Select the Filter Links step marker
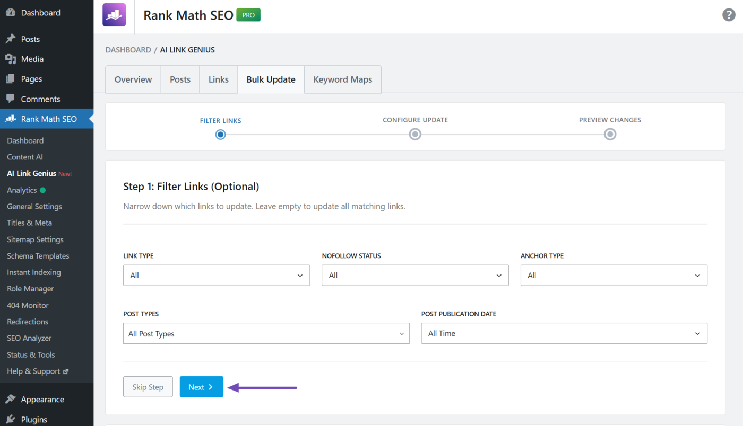The width and height of the screenshot is (743, 426). (x=220, y=135)
